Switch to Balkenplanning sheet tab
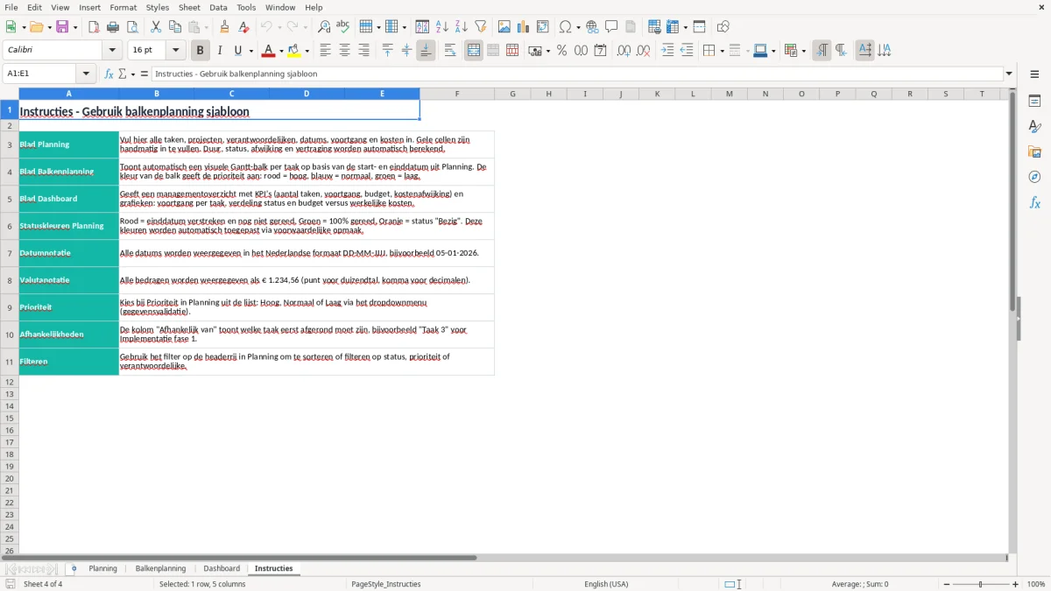 coord(160,568)
